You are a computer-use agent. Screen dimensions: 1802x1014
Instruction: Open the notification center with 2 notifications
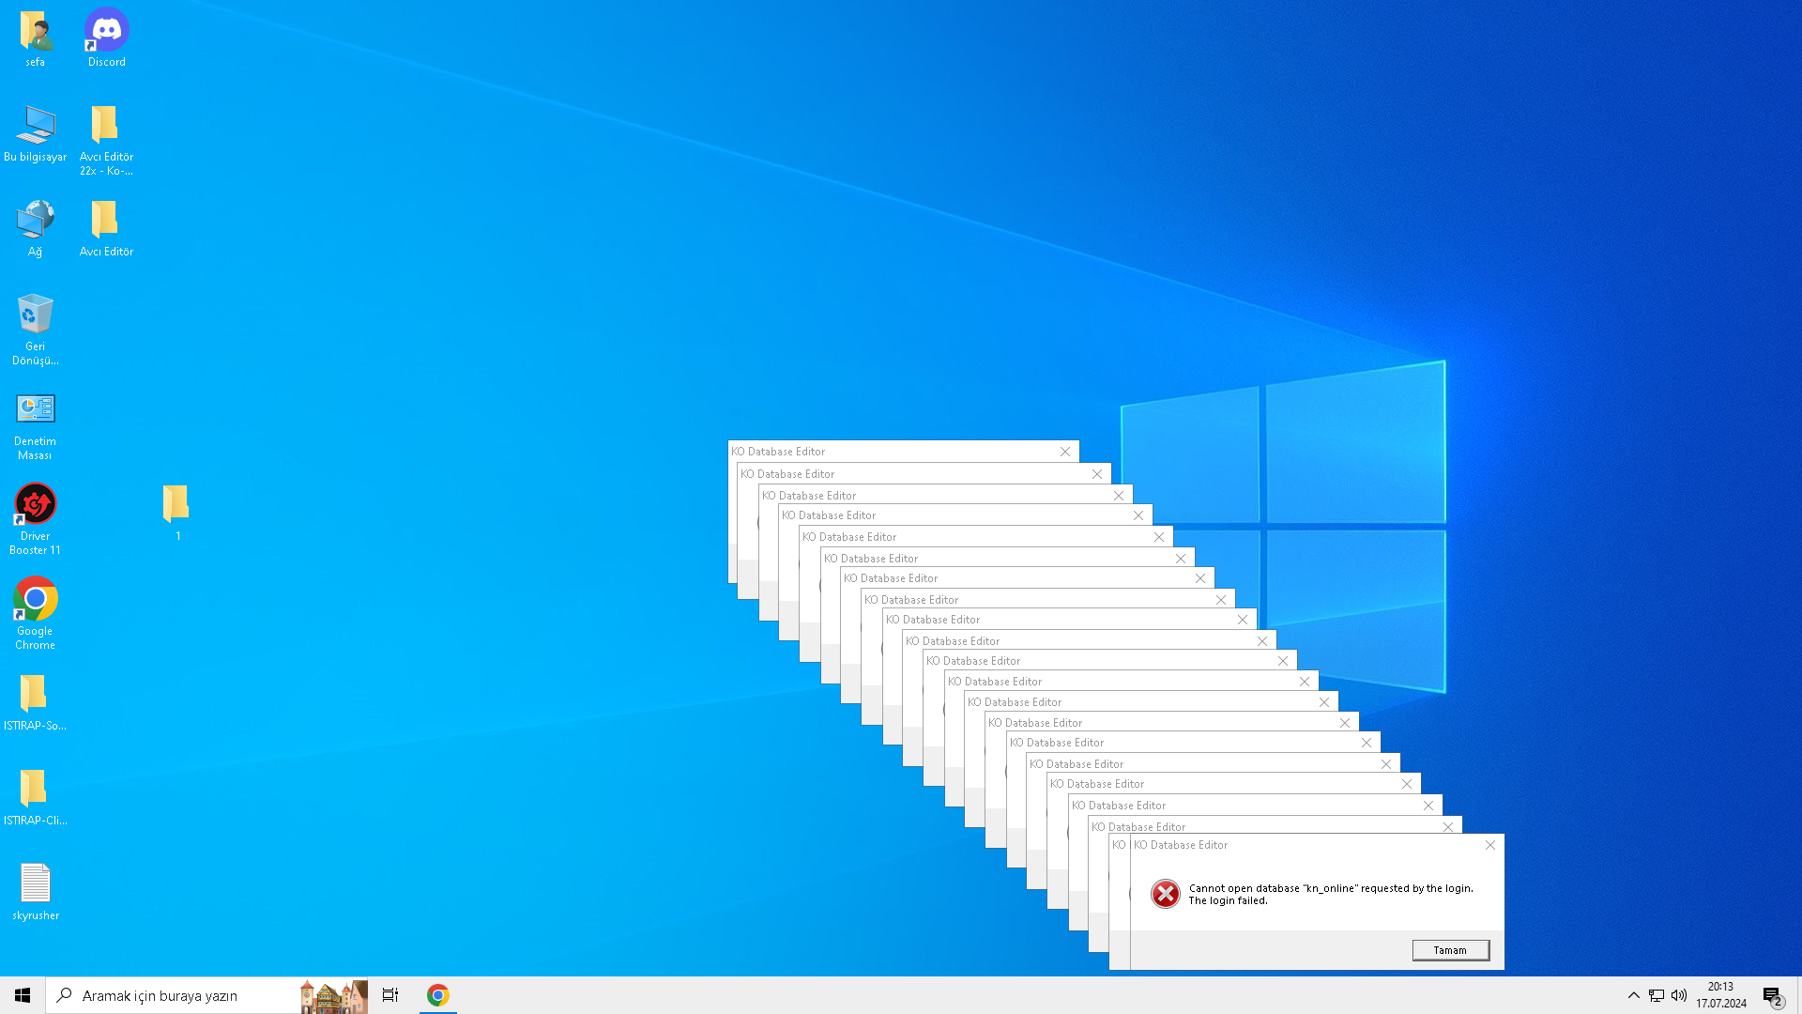tap(1772, 995)
